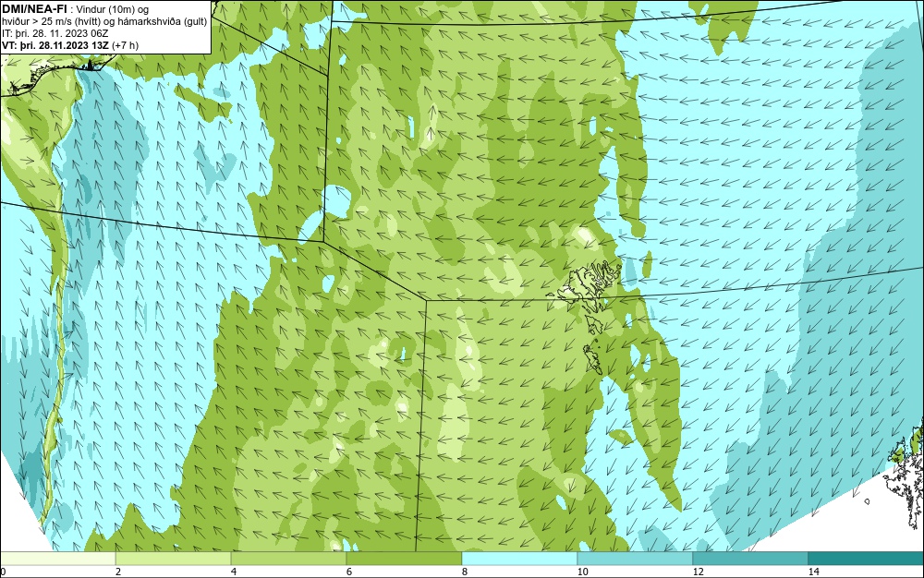Screen dimensions: 924x578
Task: Click the darkest teal legend swatch above 14
Action: pyautogui.click(x=867, y=559)
